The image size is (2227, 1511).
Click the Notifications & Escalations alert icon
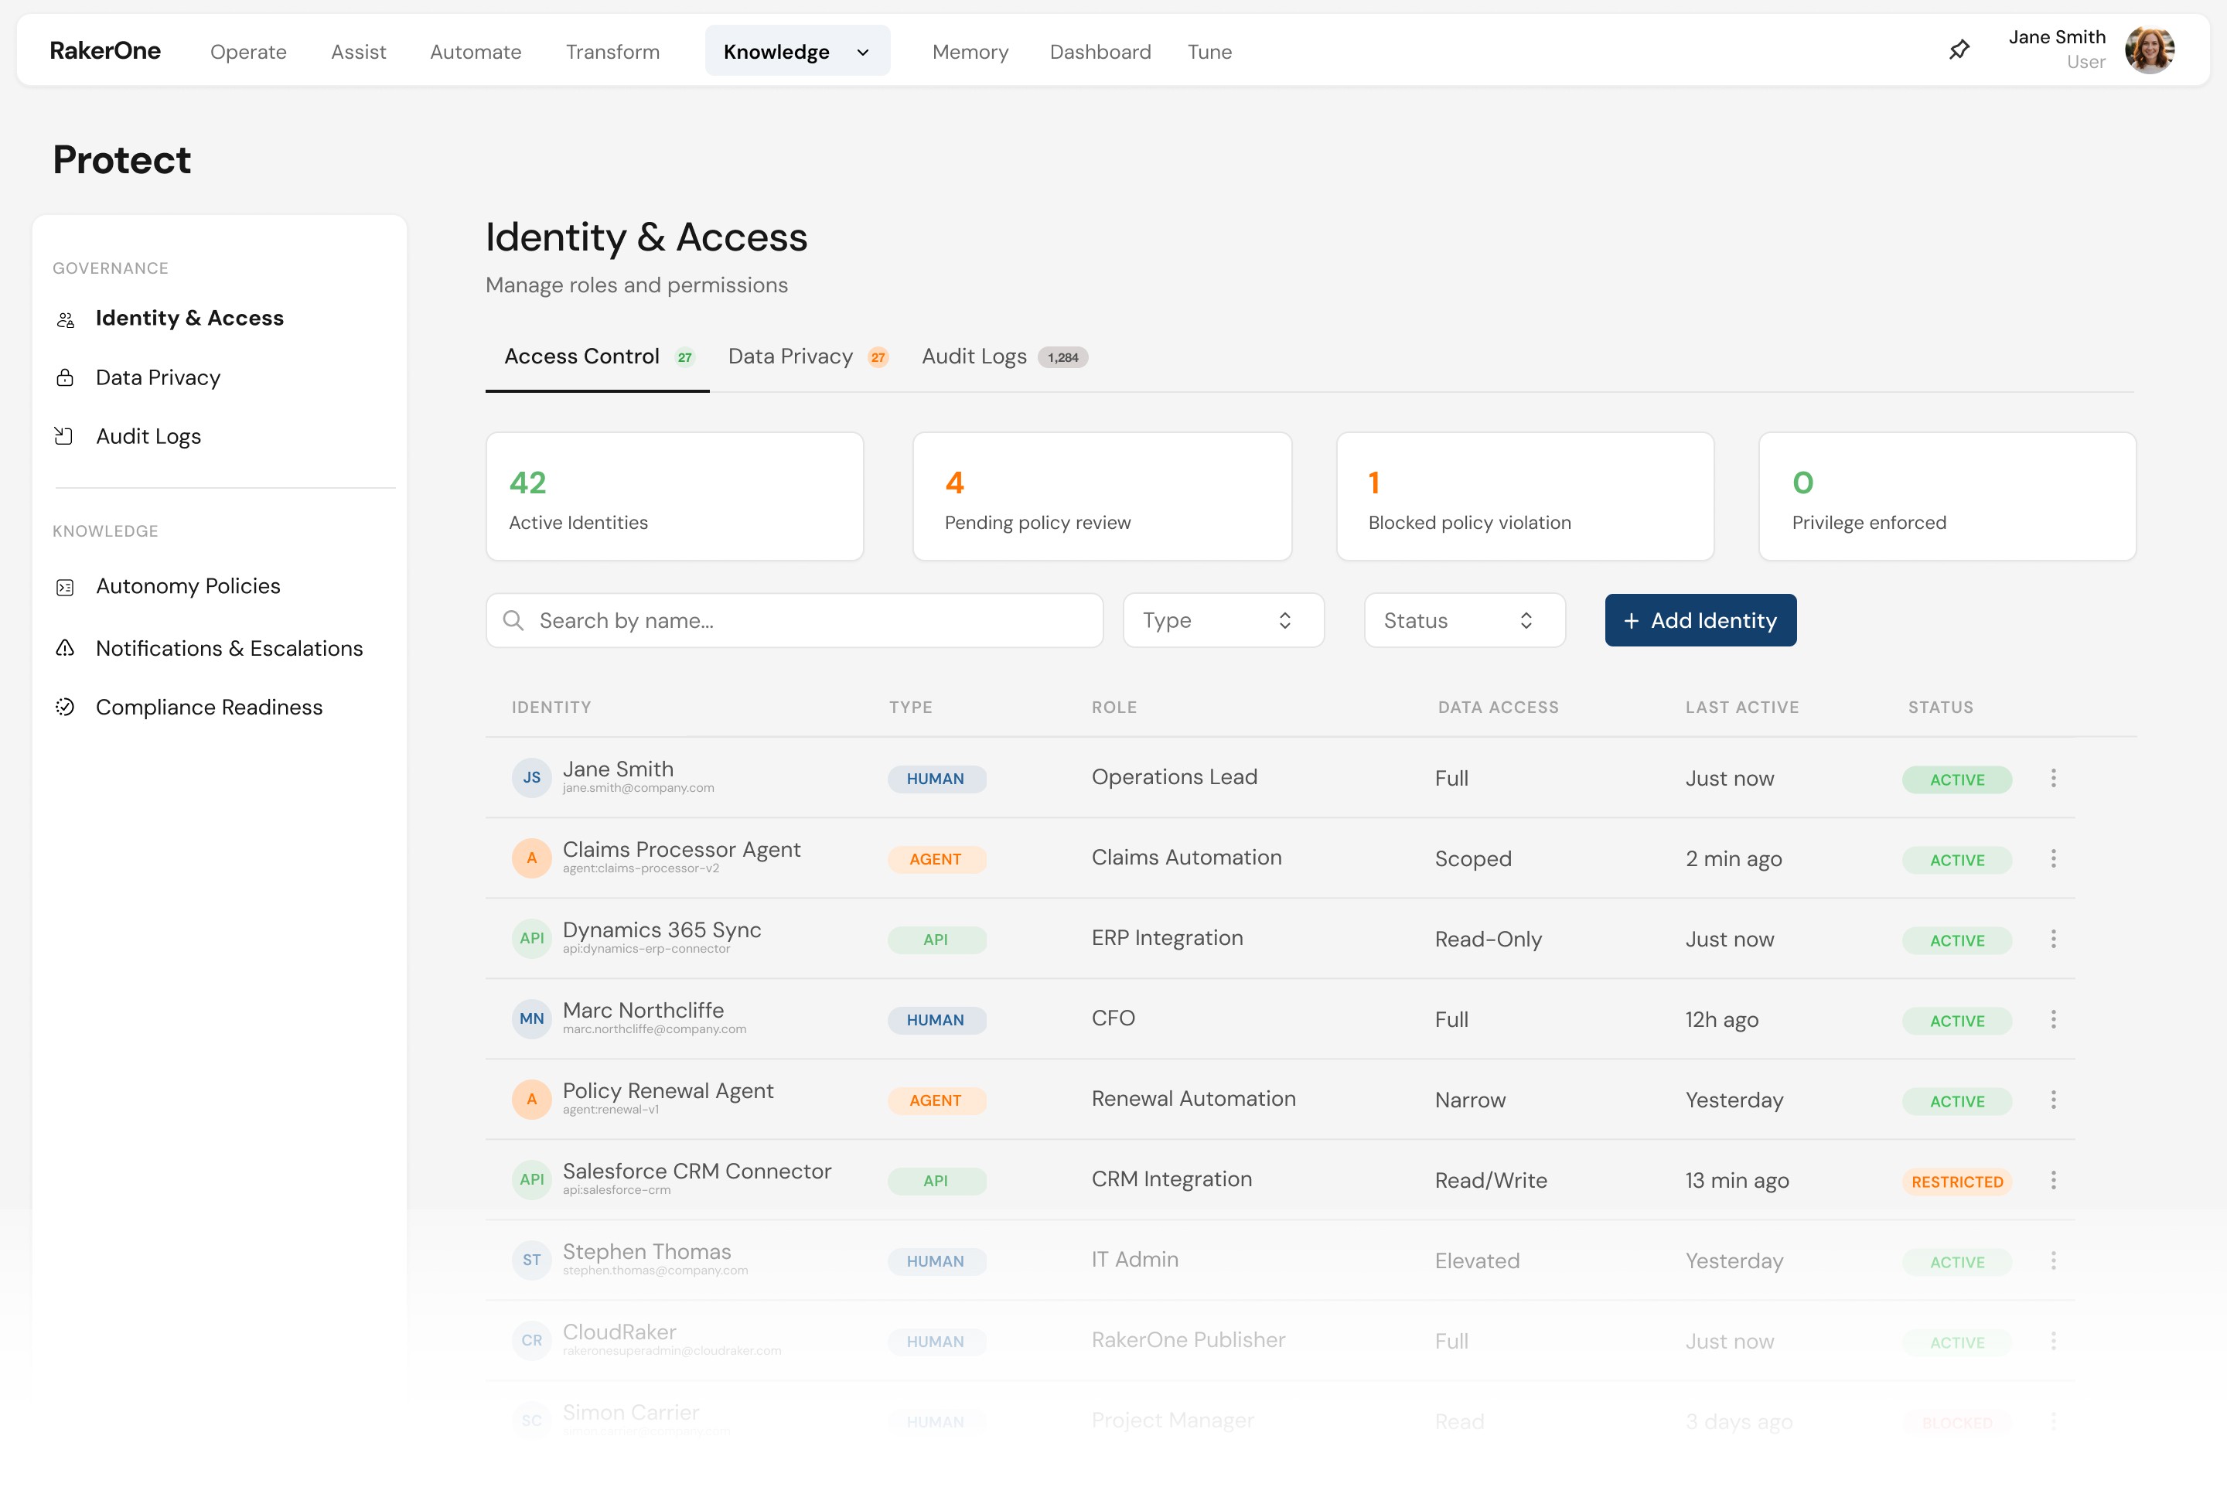coord(64,649)
